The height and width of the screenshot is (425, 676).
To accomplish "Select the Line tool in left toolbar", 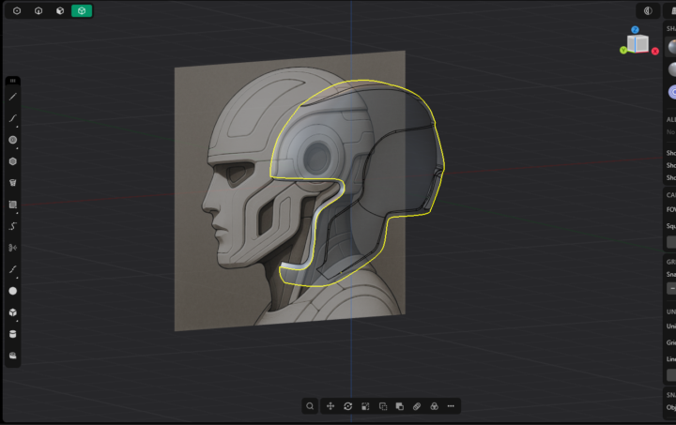I will point(13,97).
